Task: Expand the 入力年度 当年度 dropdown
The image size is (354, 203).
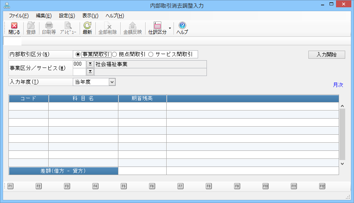Action: click(x=112, y=82)
